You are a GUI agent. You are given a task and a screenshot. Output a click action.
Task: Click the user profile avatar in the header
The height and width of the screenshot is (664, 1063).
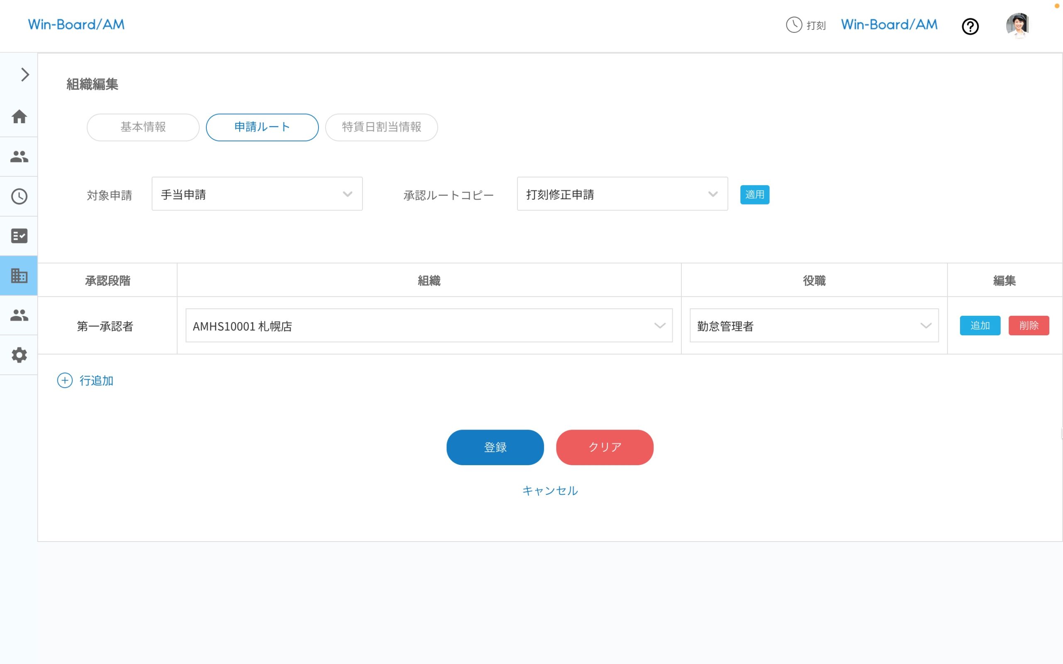pos(1018,25)
